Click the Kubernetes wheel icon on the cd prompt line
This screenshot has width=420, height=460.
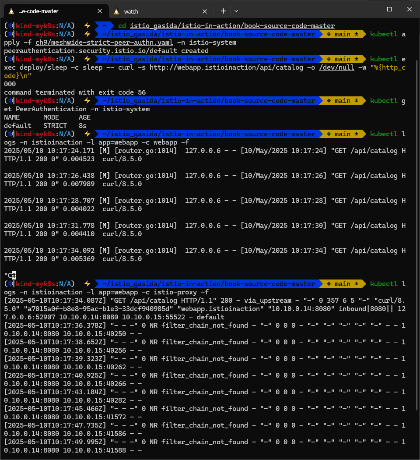[x=11, y=26]
